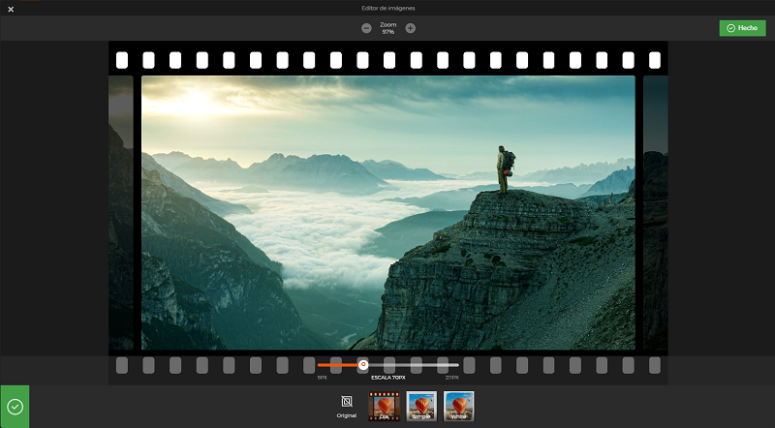Choose the film strip frame thumbnail
Screen dimensions: 775x428
(384, 407)
